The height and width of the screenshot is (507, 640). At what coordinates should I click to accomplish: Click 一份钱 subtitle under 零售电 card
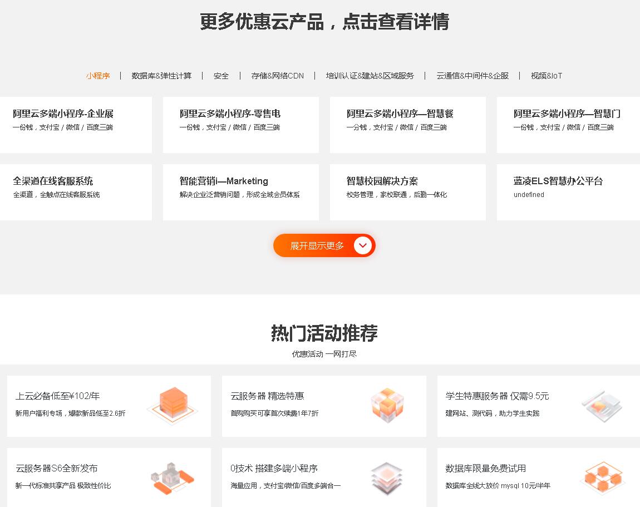point(230,127)
